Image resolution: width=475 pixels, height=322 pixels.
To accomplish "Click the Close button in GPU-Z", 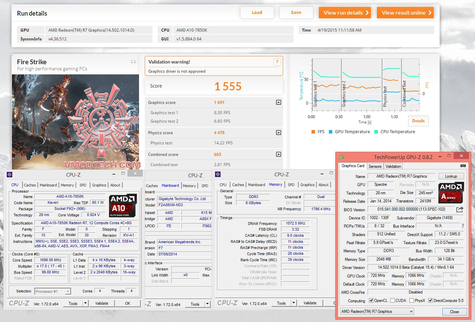I will [454, 312].
